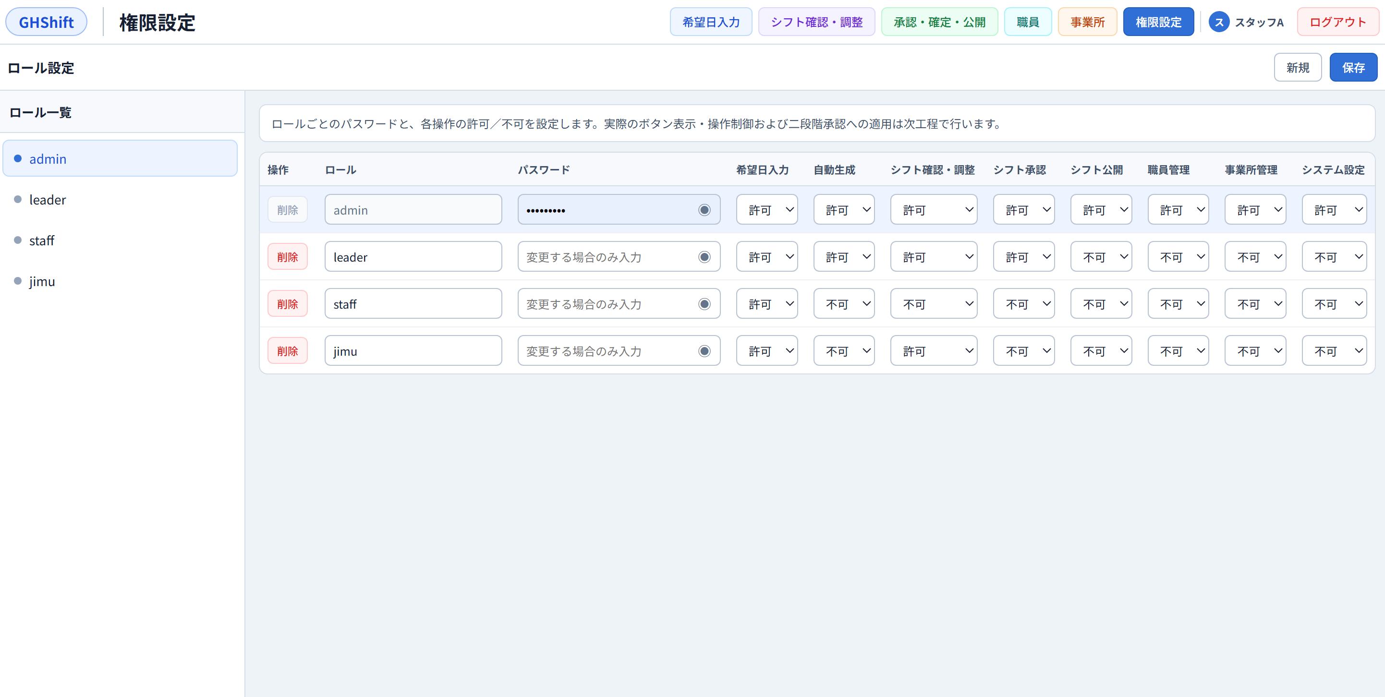Click the leader password field
The height and width of the screenshot is (697, 1385).
pyautogui.click(x=619, y=257)
